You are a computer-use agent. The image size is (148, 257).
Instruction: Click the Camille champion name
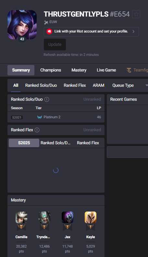point(21,237)
